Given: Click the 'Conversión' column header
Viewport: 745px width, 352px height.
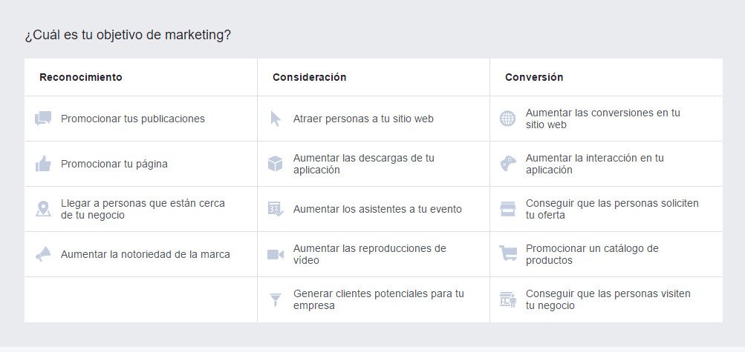Looking at the screenshot, I should pos(534,77).
